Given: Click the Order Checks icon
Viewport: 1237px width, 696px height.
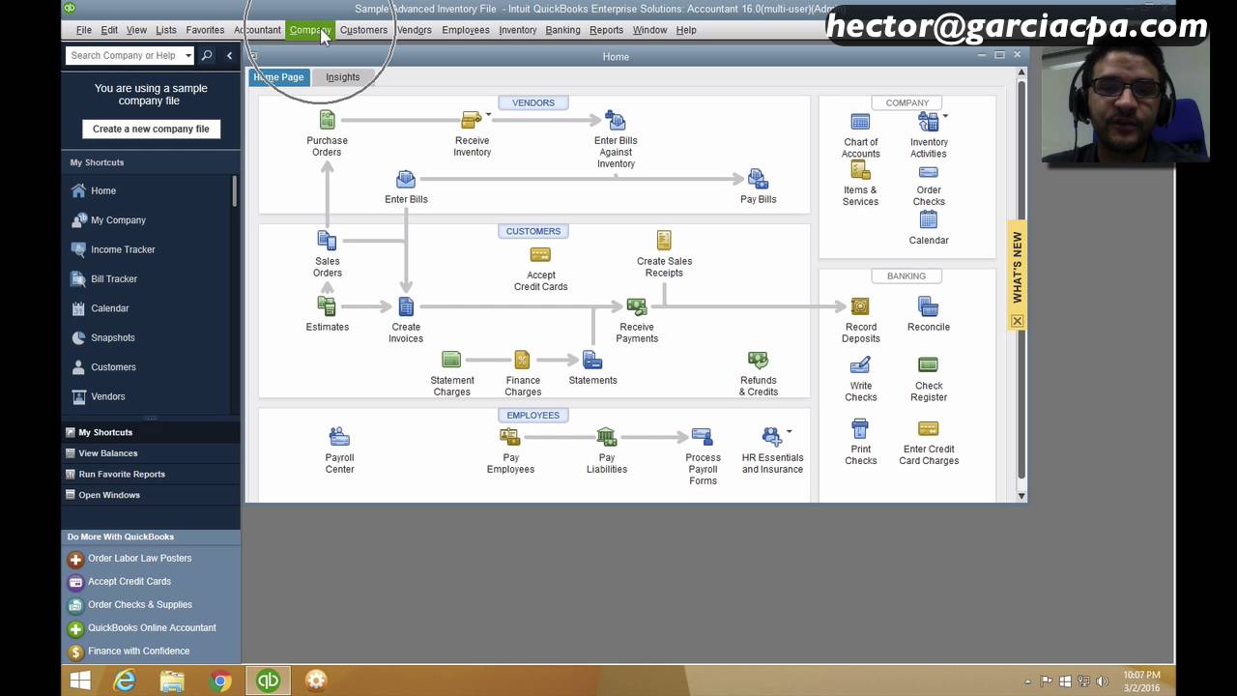Looking at the screenshot, I should pyautogui.click(x=928, y=172).
